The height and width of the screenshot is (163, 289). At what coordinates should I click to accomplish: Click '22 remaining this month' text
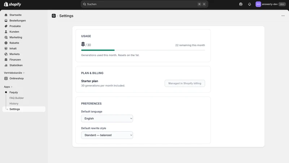point(190,45)
